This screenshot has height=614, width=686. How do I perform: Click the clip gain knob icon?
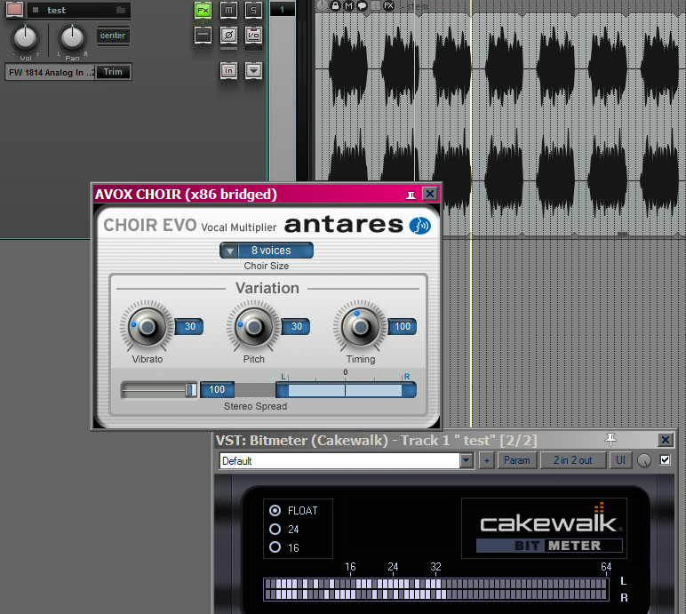(x=323, y=5)
